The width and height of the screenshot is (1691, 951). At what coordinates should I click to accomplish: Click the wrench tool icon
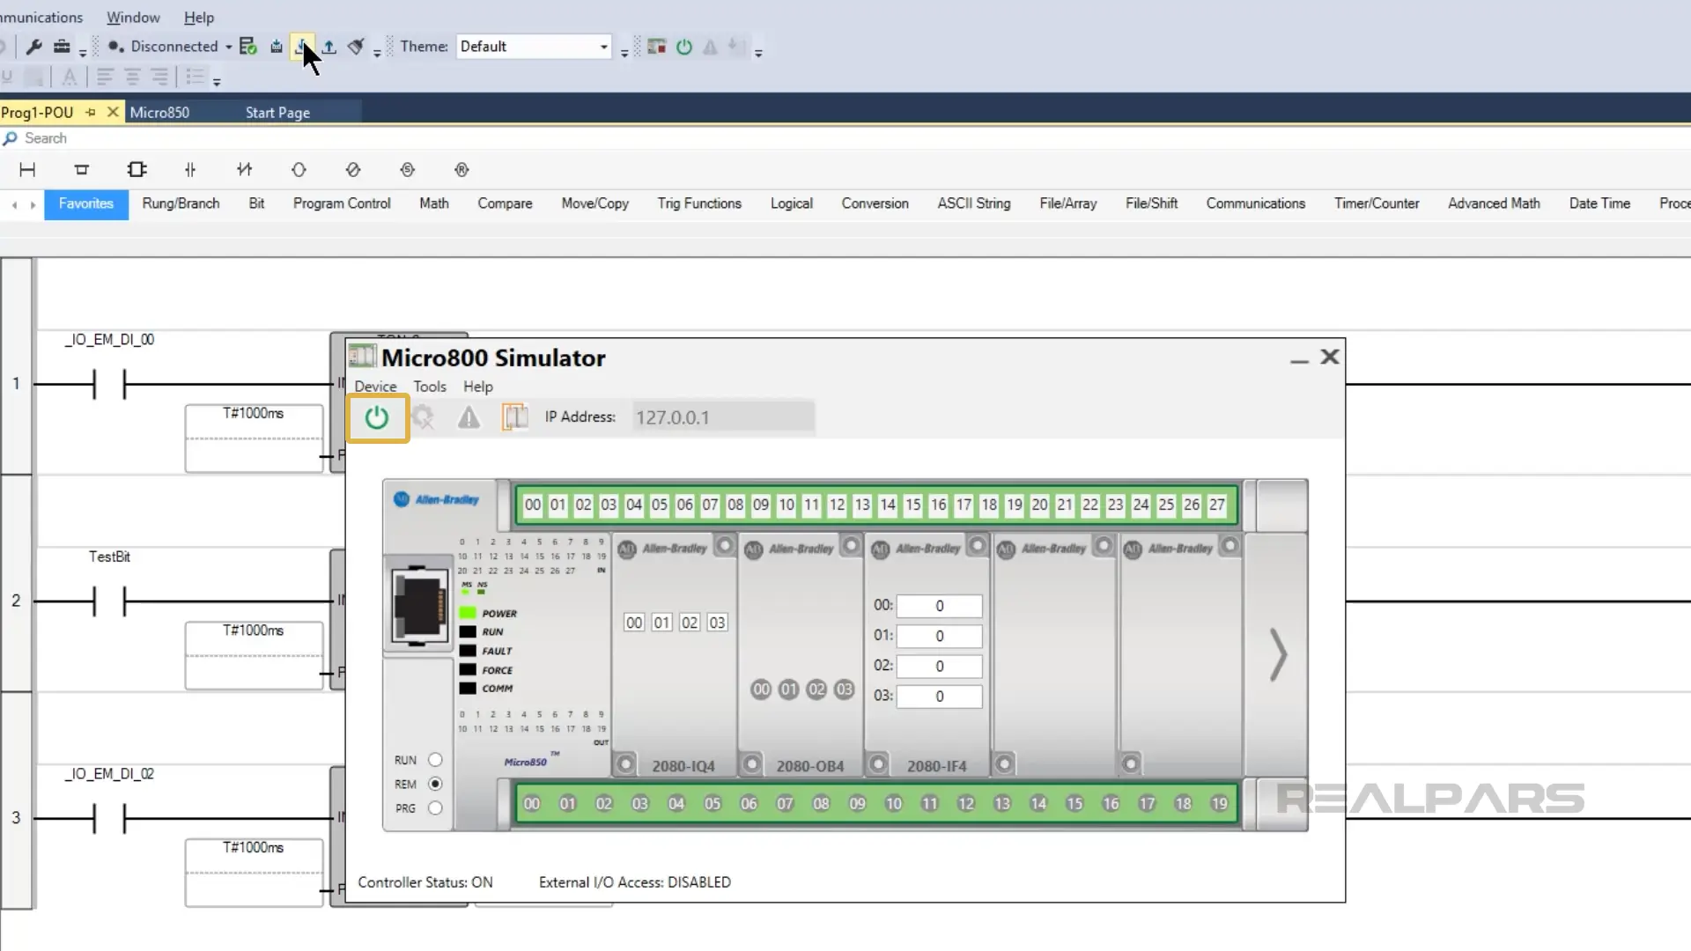point(34,47)
